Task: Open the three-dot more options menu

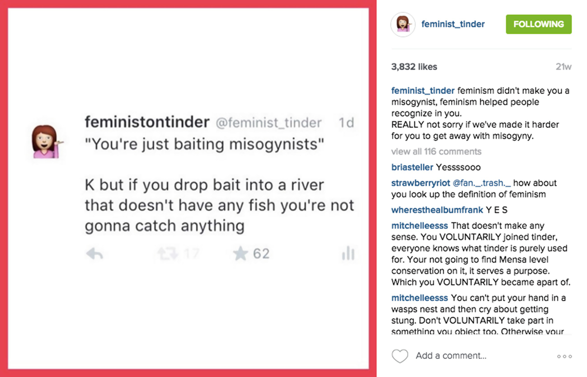Action: [564, 357]
